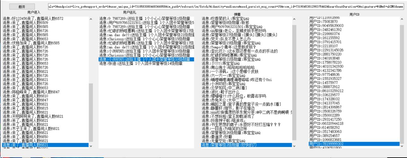Select danmaku 抖音嫂子航:啥游戏。
The width and height of the screenshot is (407, 158).
[x=246, y=120]
